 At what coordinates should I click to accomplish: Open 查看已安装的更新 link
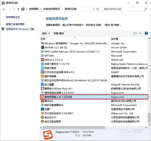pos(15,24)
